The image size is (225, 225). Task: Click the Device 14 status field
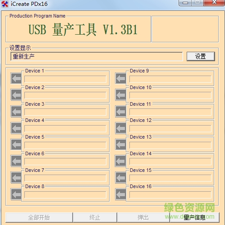[x=170, y=162]
